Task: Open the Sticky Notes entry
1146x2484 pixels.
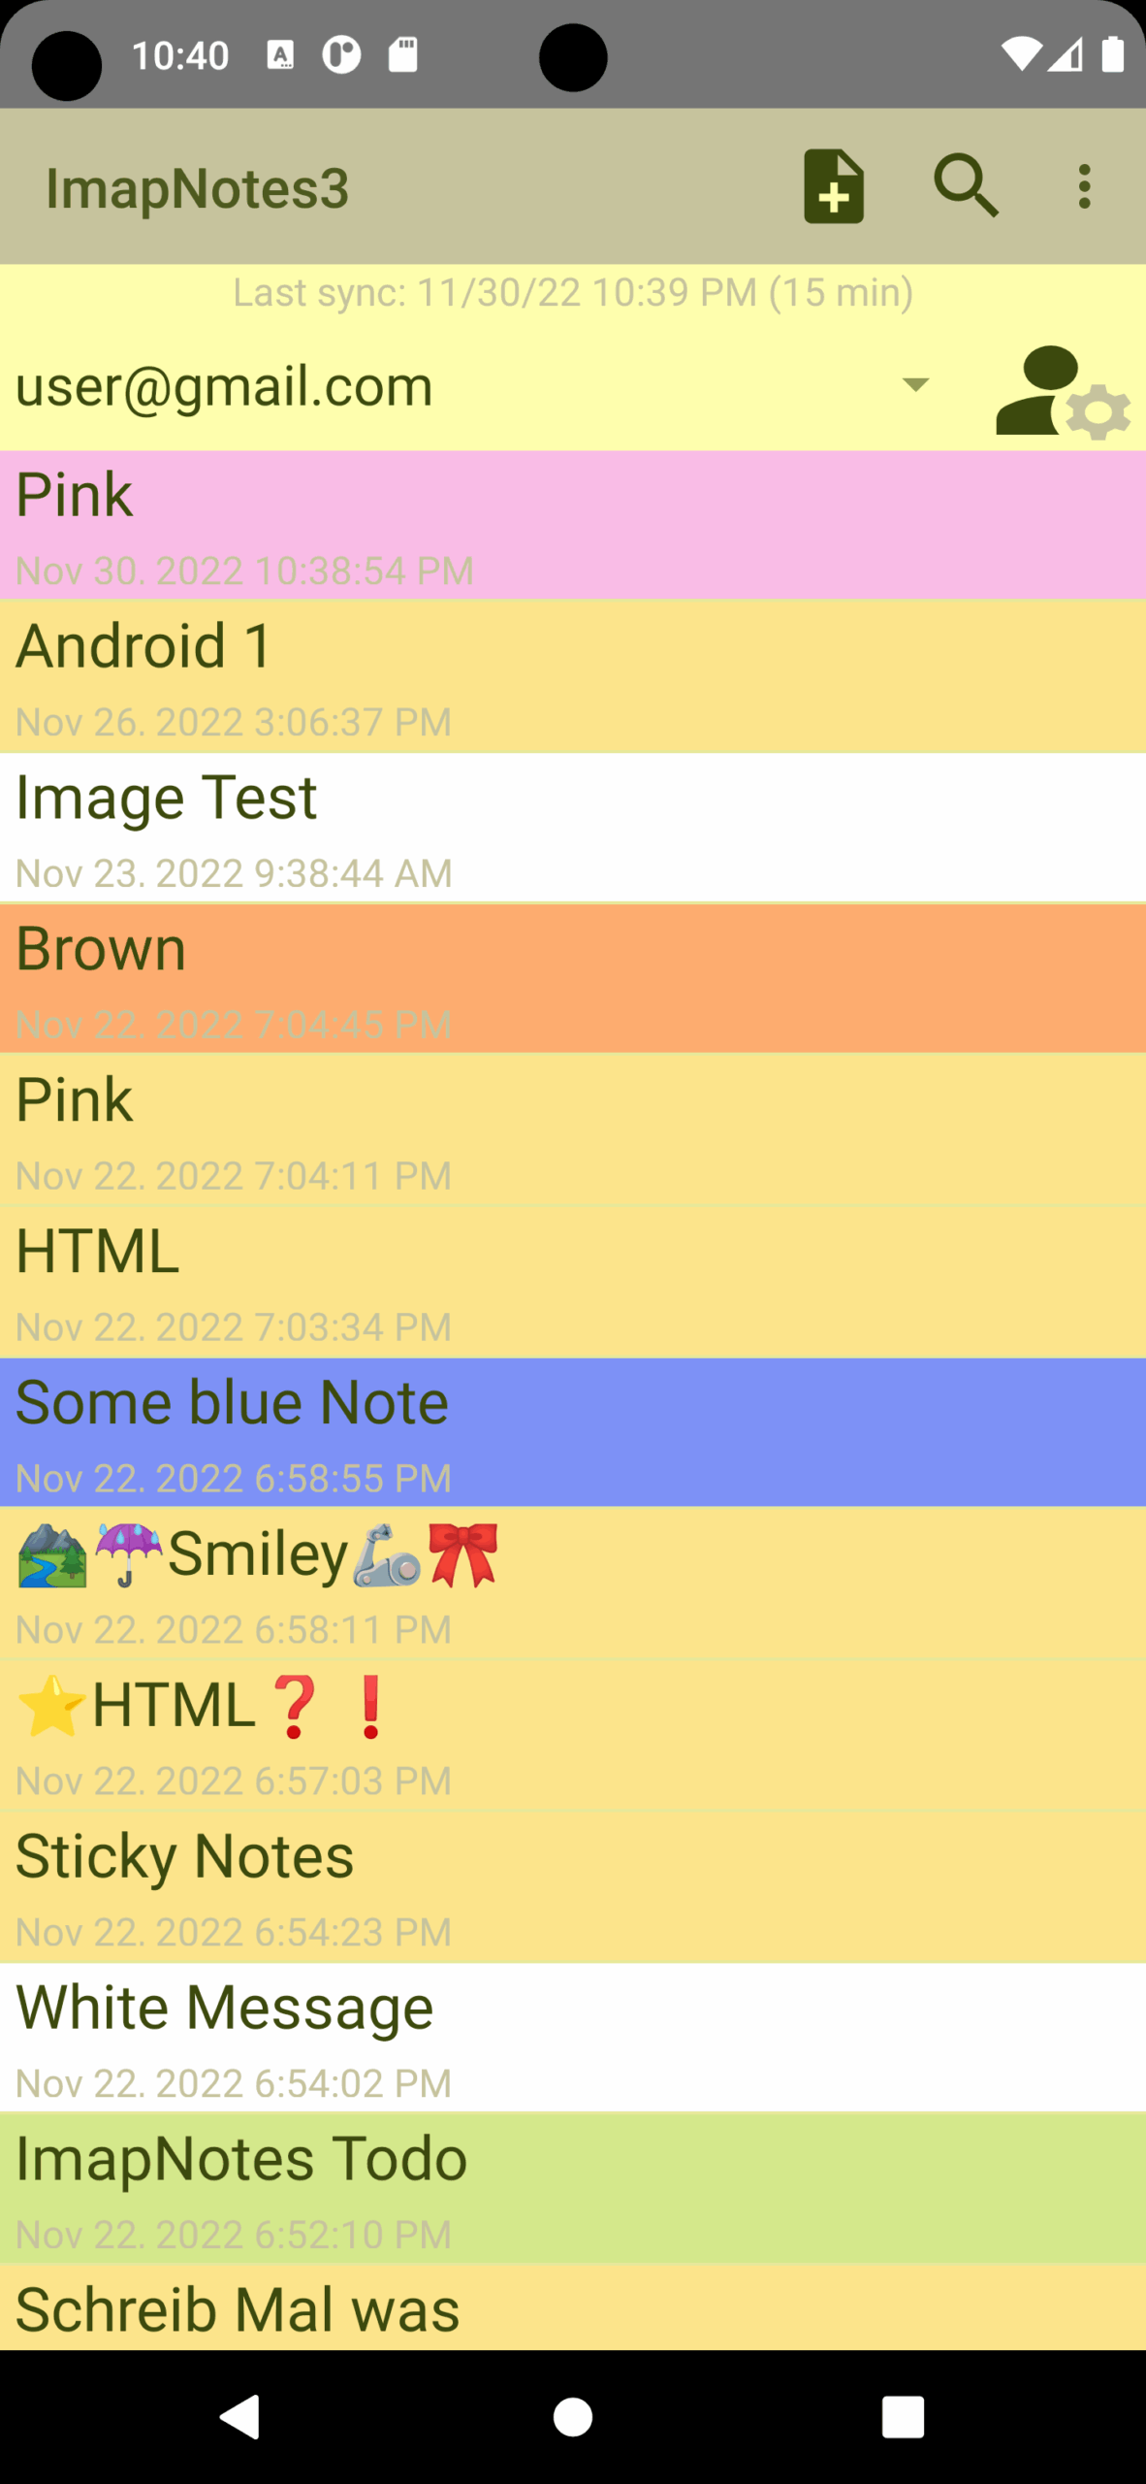Action: tap(572, 1887)
